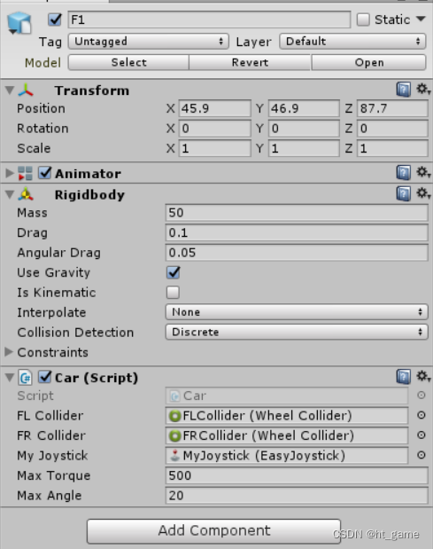Image resolution: width=433 pixels, height=549 pixels.
Task: Click Scale X field
Action: (x=215, y=148)
